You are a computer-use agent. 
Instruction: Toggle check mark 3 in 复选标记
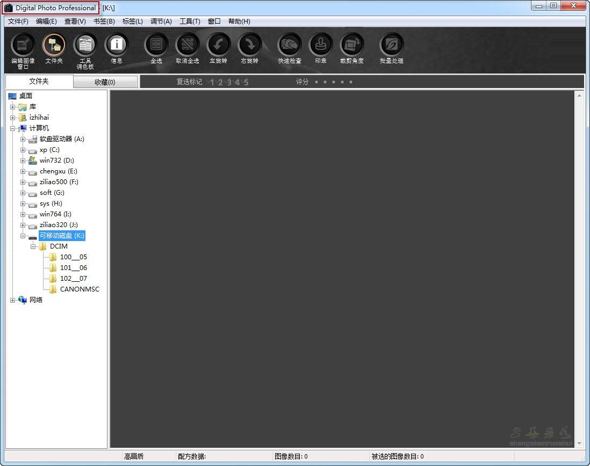229,82
